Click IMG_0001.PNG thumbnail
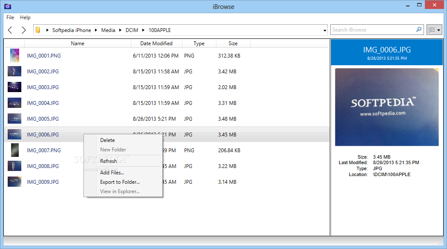Screen dimensions: 447x249 (14, 55)
